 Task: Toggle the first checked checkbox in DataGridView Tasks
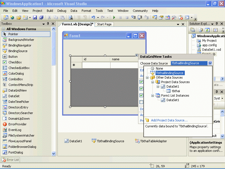point(141,82)
